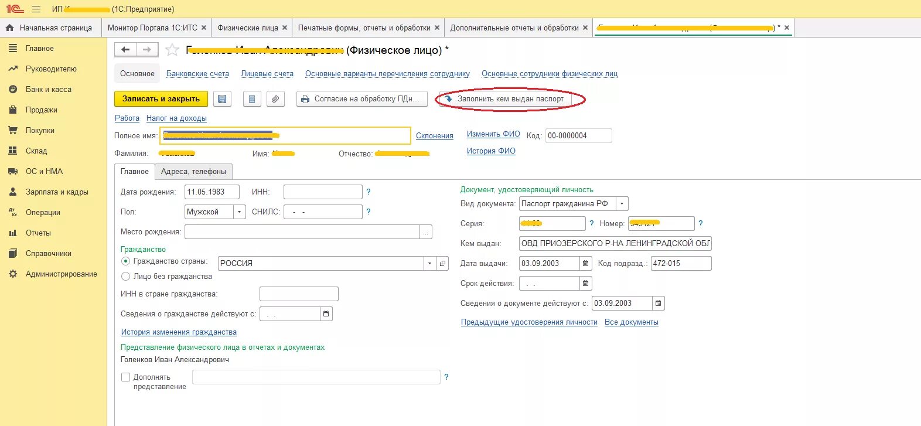The width and height of the screenshot is (921, 426).
Task: Click the Дата рождения input field
Action: 212,192
